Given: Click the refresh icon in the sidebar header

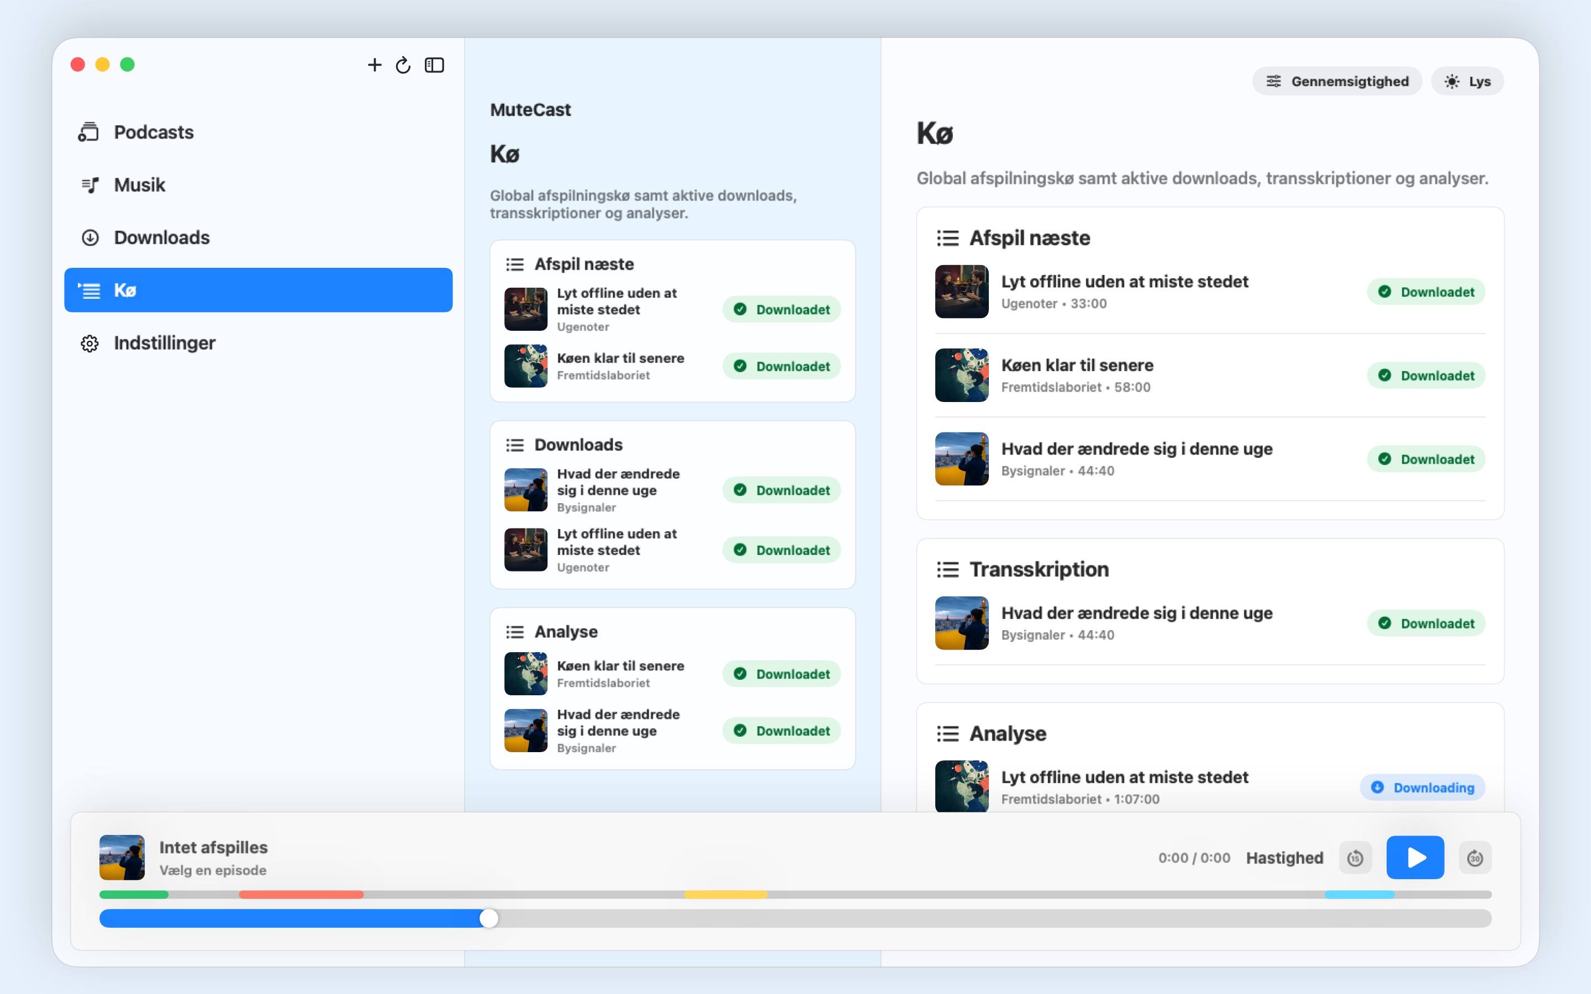Looking at the screenshot, I should [x=403, y=65].
